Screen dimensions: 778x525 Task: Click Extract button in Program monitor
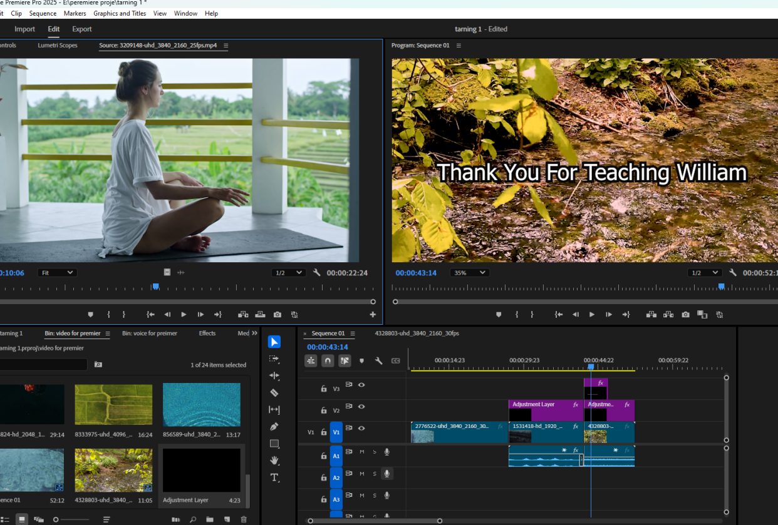(668, 314)
